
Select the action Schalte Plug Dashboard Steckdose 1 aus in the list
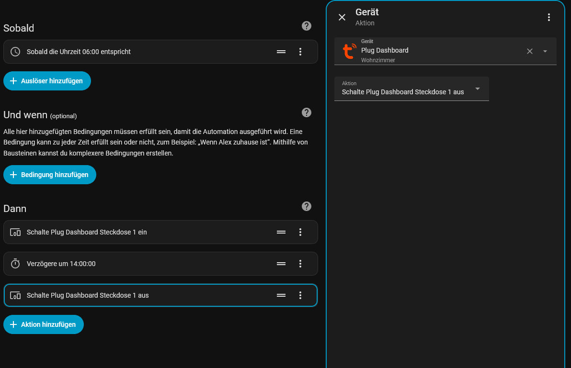pos(160,295)
